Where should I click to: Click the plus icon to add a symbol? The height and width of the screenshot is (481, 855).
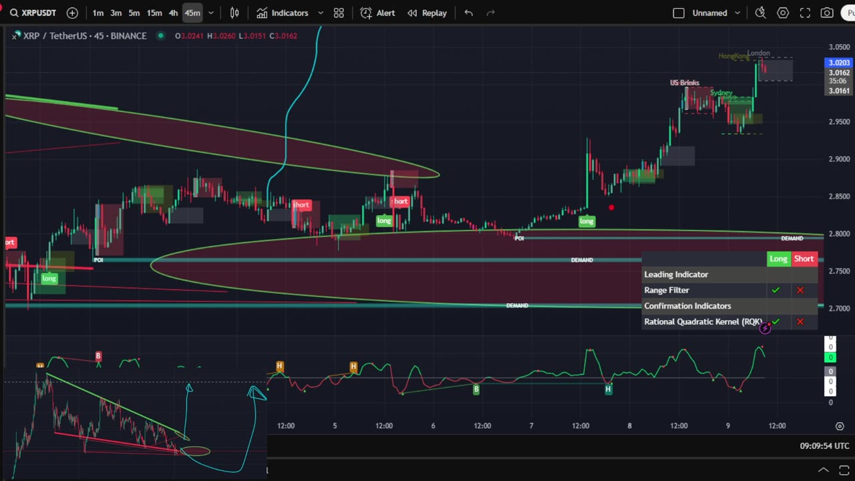[72, 13]
